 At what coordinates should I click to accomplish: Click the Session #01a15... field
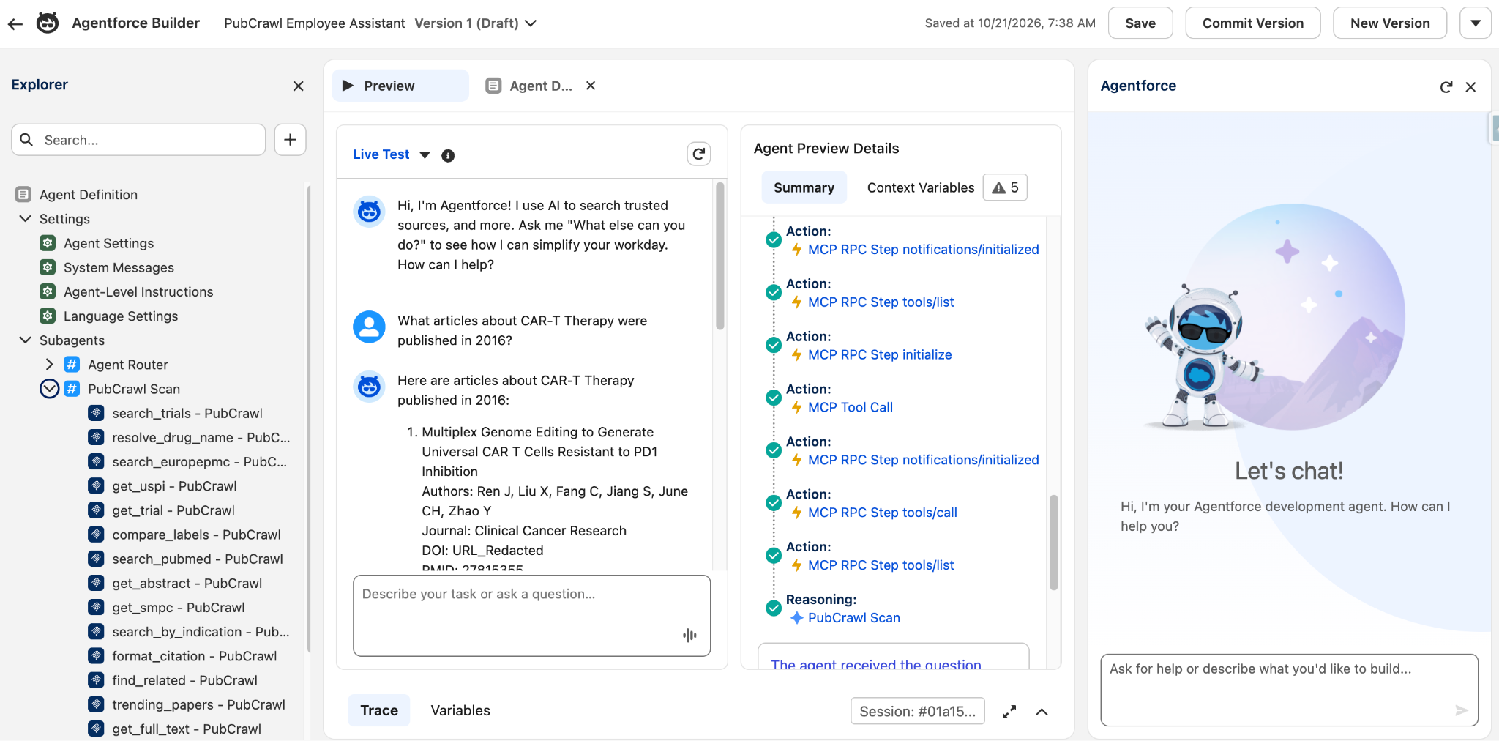coord(918,712)
